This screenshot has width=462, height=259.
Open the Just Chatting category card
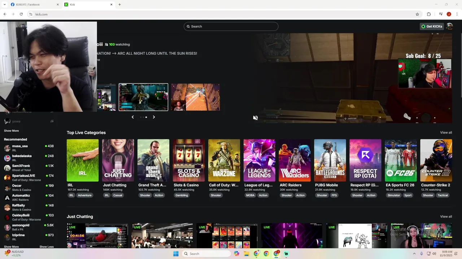pos(118,160)
